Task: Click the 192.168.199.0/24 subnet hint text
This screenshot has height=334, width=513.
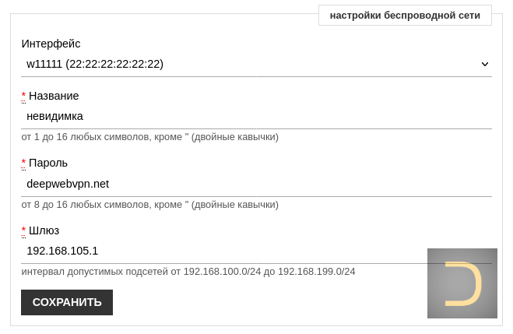Action: pos(317,272)
